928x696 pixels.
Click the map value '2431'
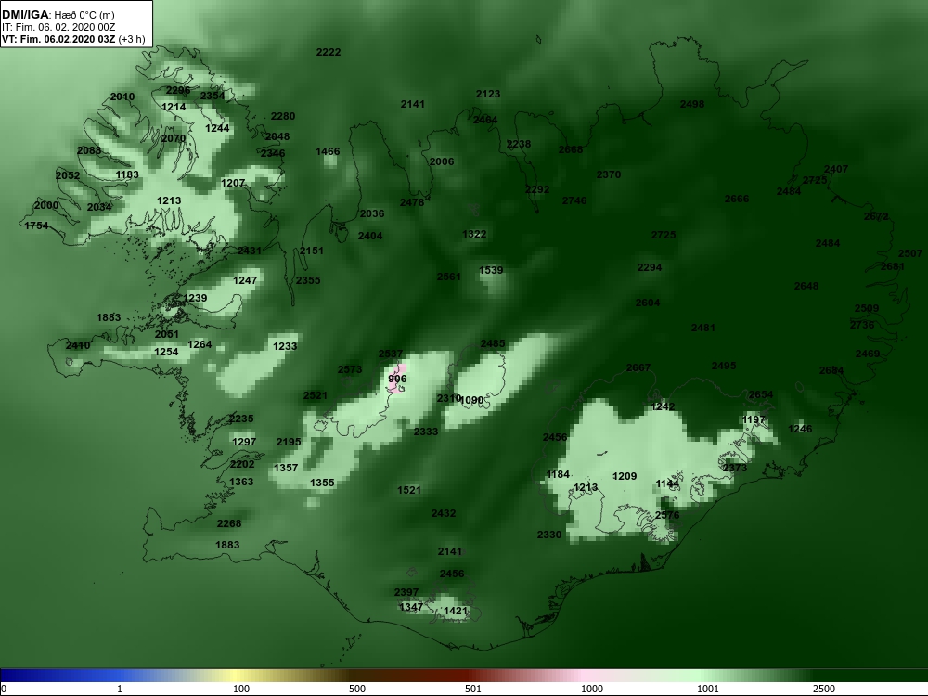tap(249, 251)
